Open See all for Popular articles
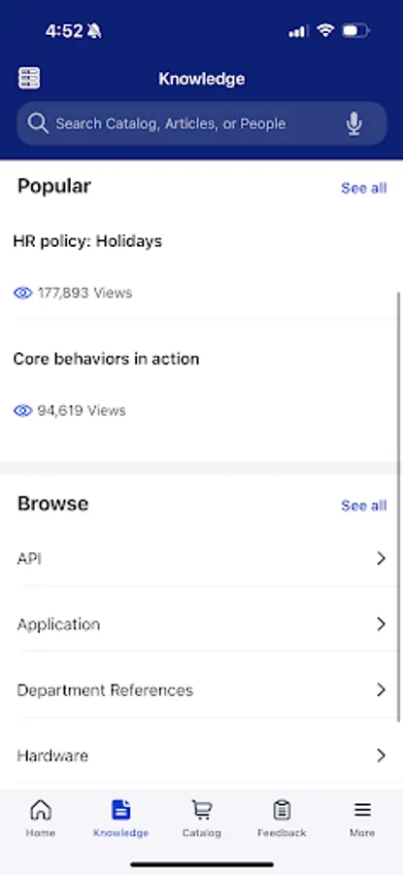 363,188
